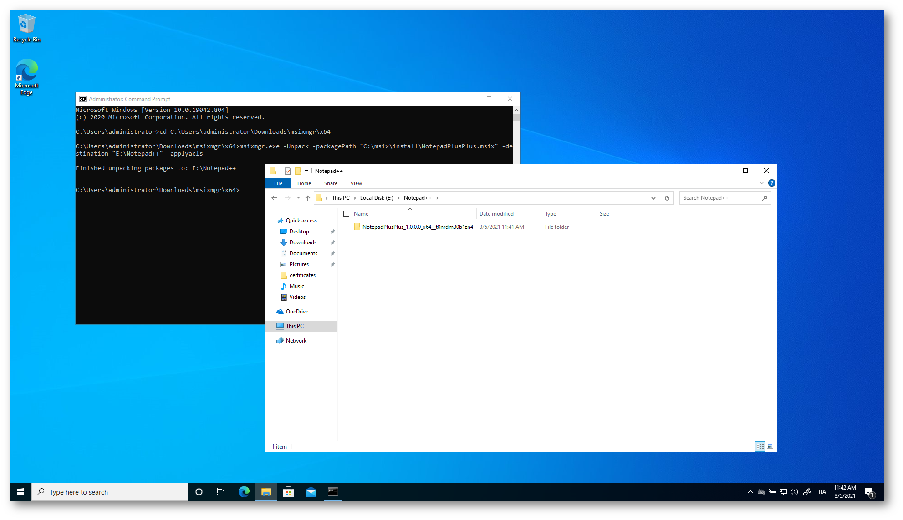Open Music in the navigation pane

(x=296, y=286)
